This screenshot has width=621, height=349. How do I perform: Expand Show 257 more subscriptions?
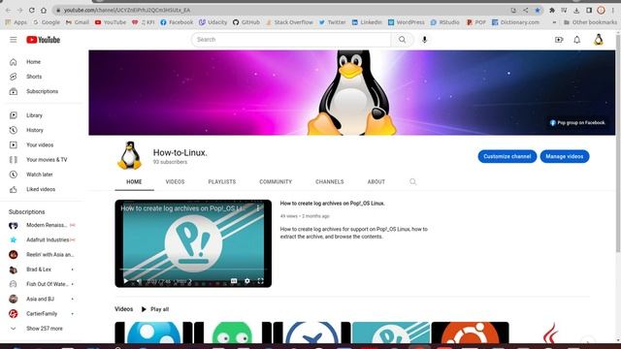(x=42, y=329)
